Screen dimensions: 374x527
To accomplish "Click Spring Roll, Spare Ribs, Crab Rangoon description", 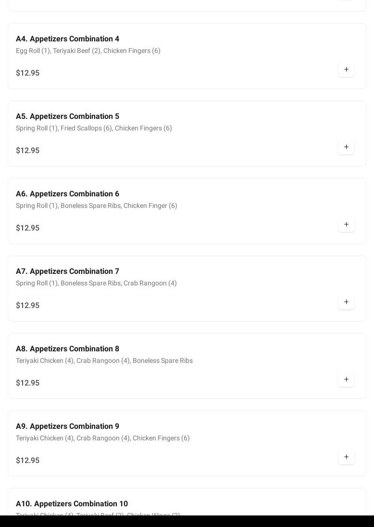I will [96, 283].
